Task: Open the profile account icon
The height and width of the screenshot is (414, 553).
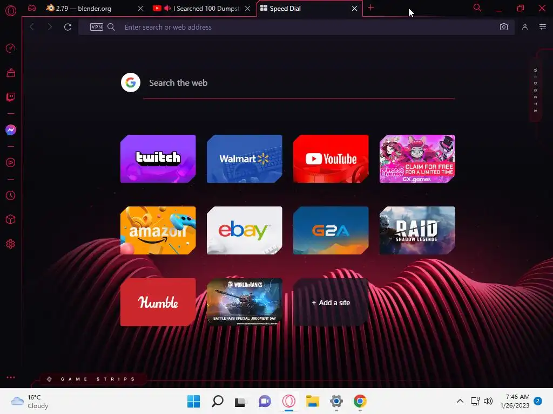Action: point(525,27)
